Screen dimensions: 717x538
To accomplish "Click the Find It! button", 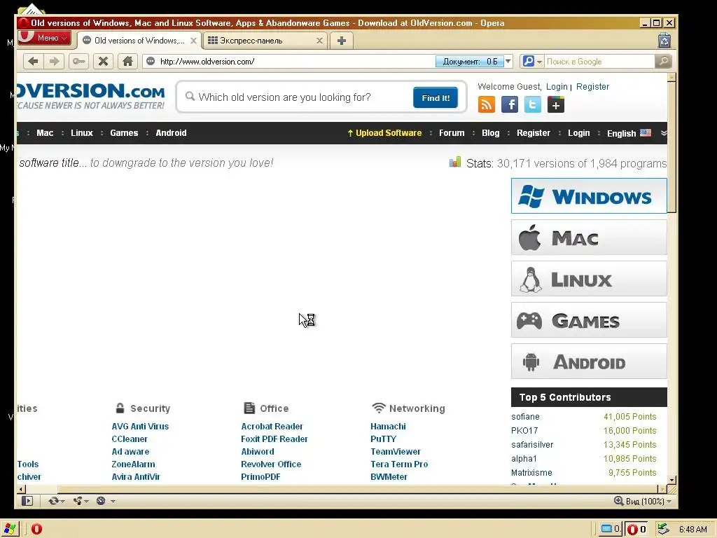I will (436, 98).
